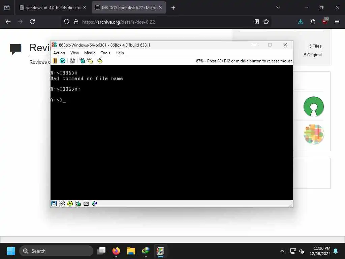
Task: Open a new Firefox tab
Action: click(x=174, y=8)
